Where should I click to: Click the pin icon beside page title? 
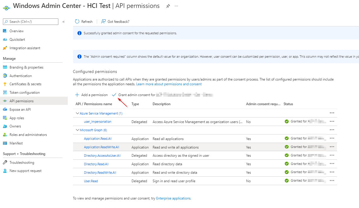pyautogui.click(x=168, y=6)
